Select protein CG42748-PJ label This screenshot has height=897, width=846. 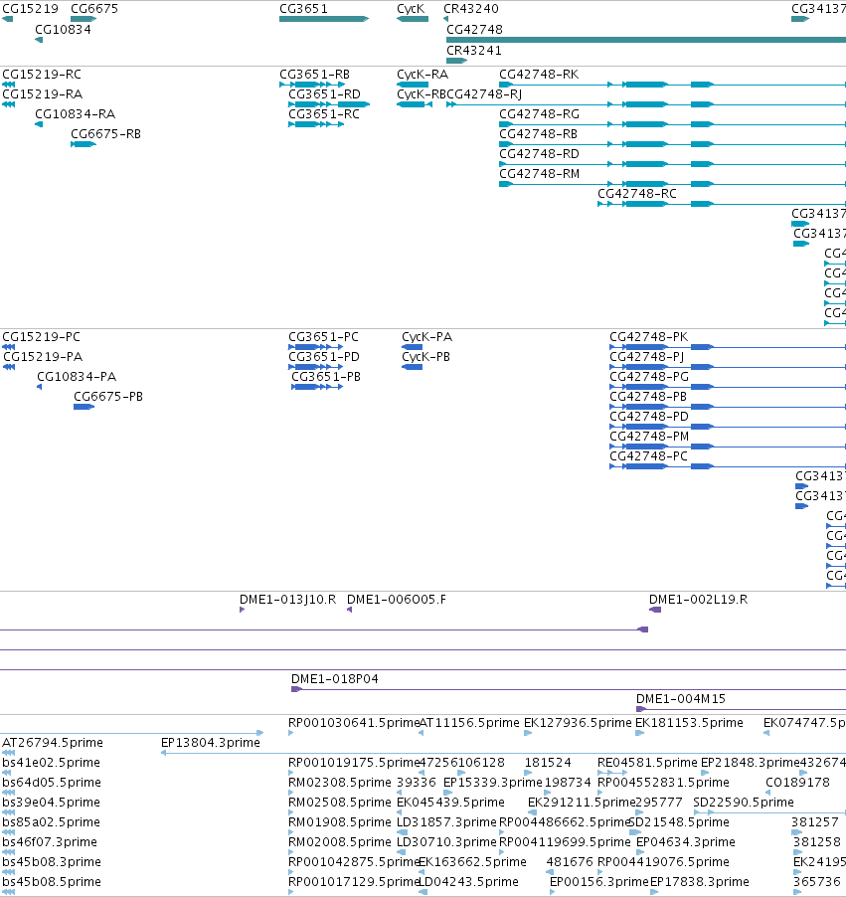pos(647,356)
